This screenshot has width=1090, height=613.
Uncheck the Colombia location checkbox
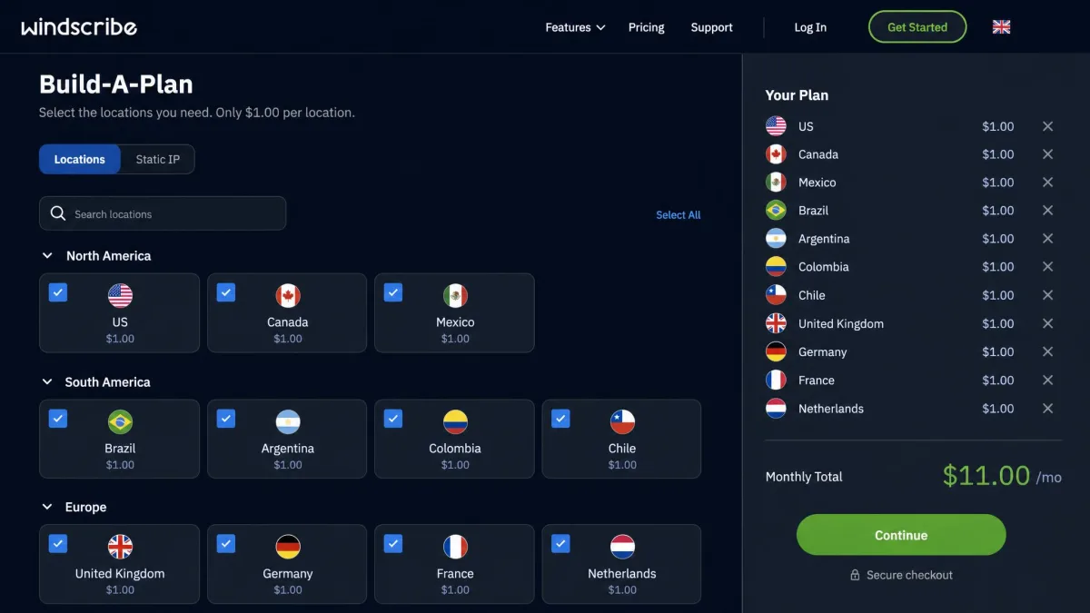pyautogui.click(x=393, y=419)
